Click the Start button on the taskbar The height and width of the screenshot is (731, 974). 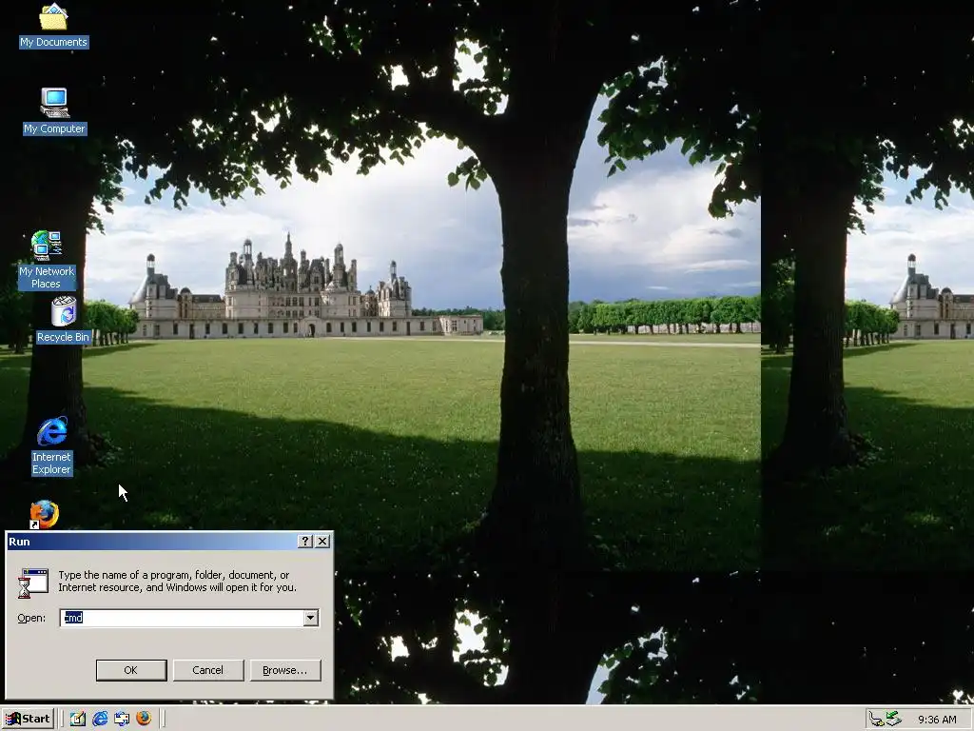28,720
